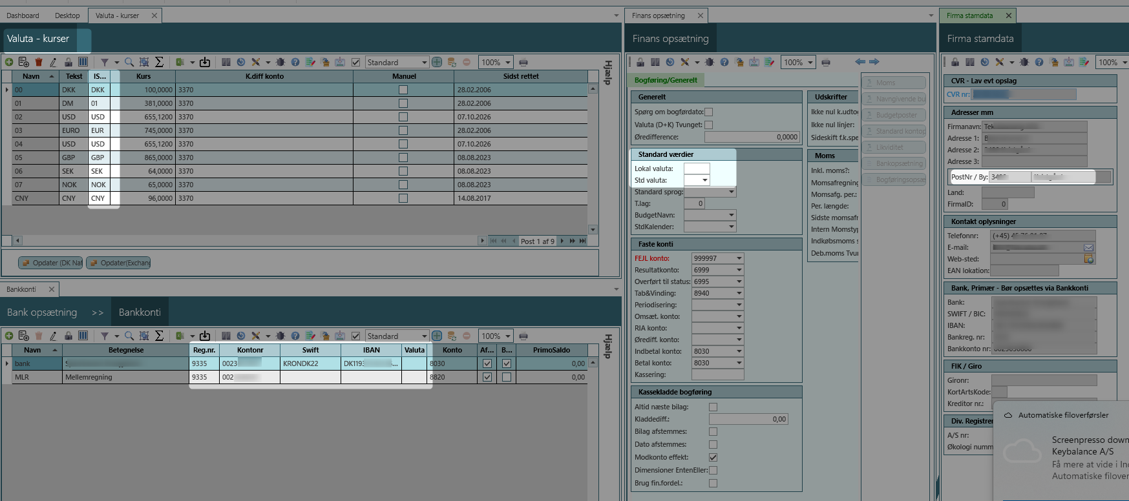This screenshot has height=501, width=1129.
Task: Open help icon in Firma stamdata toolbar
Action: [x=1039, y=62]
